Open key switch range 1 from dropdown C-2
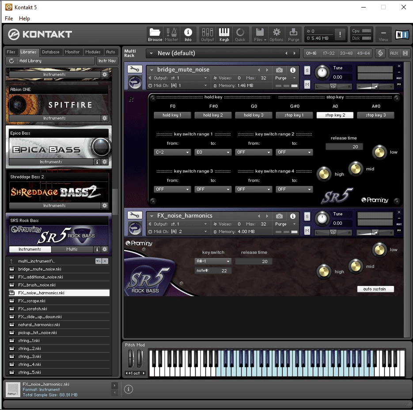413x410 pixels. pos(172,152)
